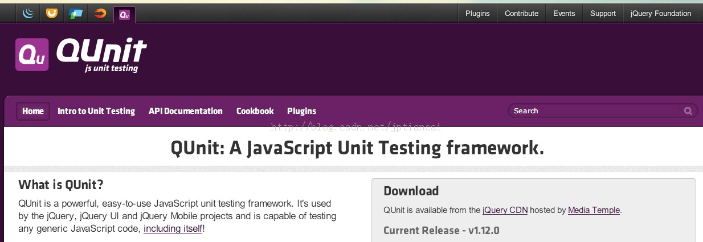Click the Download heading
703x242 pixels.
[411, 191]
